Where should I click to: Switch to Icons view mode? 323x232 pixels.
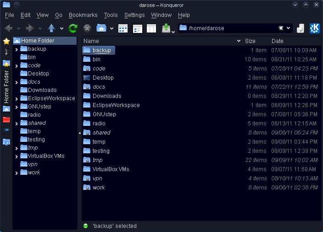[x=123, y=28]
